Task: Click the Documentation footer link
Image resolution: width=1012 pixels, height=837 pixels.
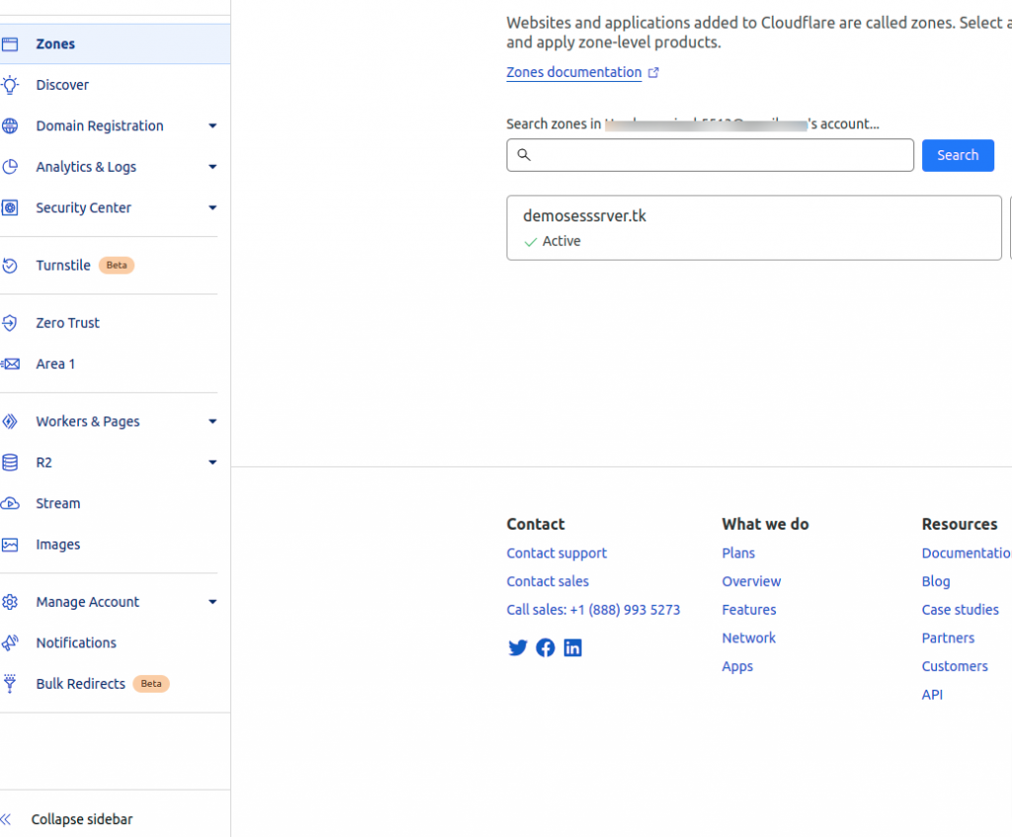Action: (x=967, y=553)
